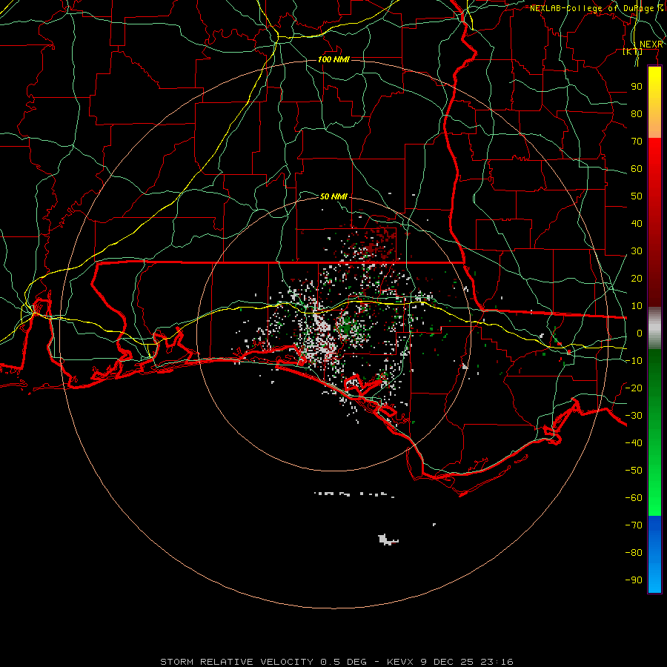Click the -20 value on the velocity scale
This screenshot has height=667, width=667.
[634, 388]
